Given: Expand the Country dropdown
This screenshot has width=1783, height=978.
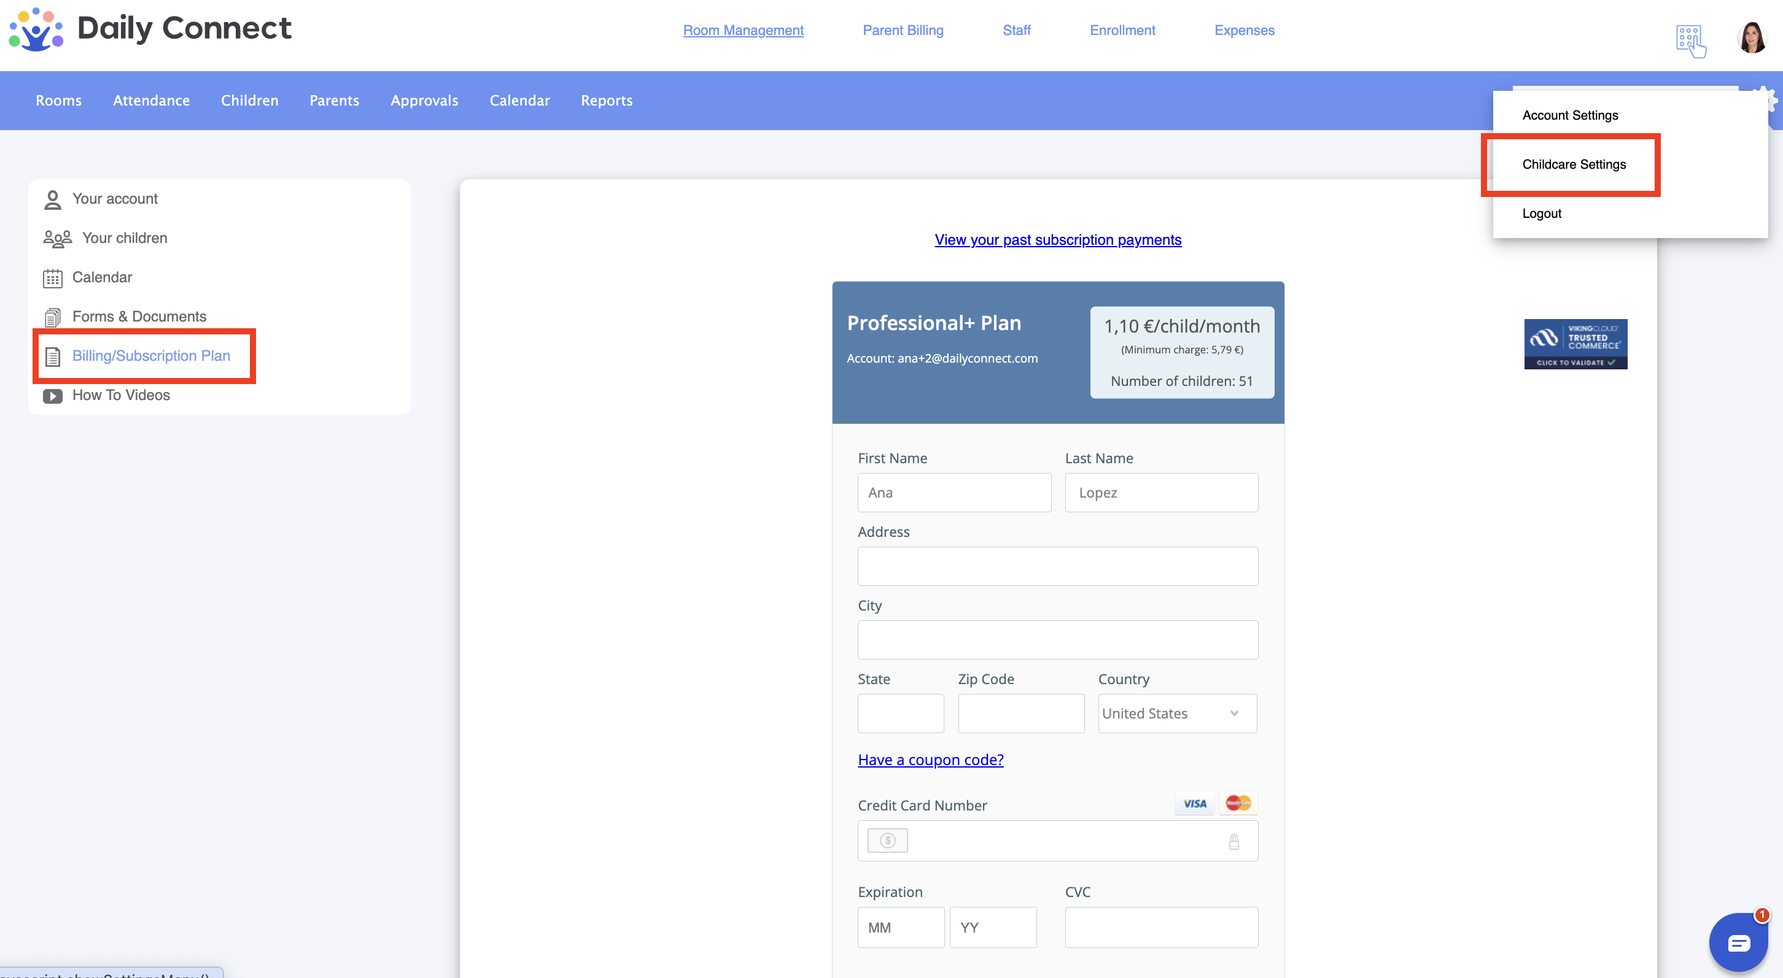Looking at the screenshot, I should [x=1176, y=713].
